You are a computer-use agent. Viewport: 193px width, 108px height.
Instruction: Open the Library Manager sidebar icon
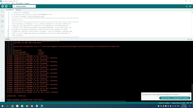[x=2, y=21]
